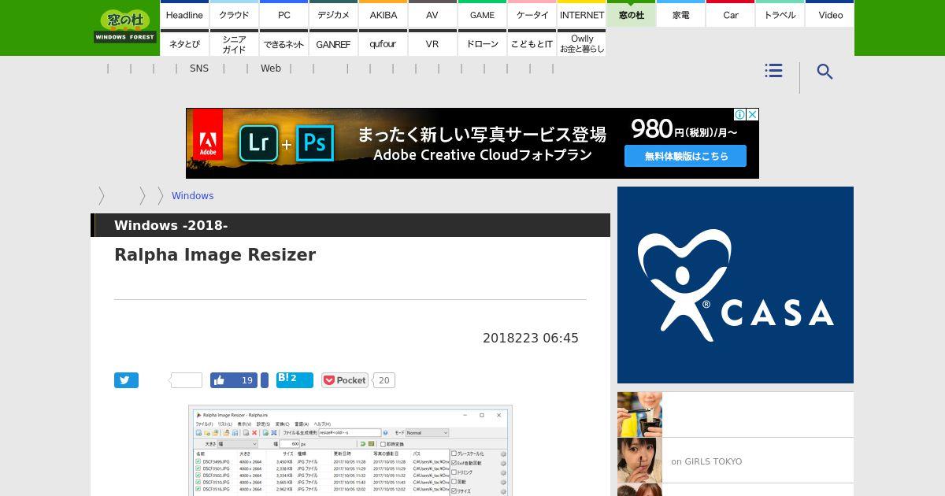
Task: Share the article via Twitter button
Action: pyautogui.click(x=126, y=380)
